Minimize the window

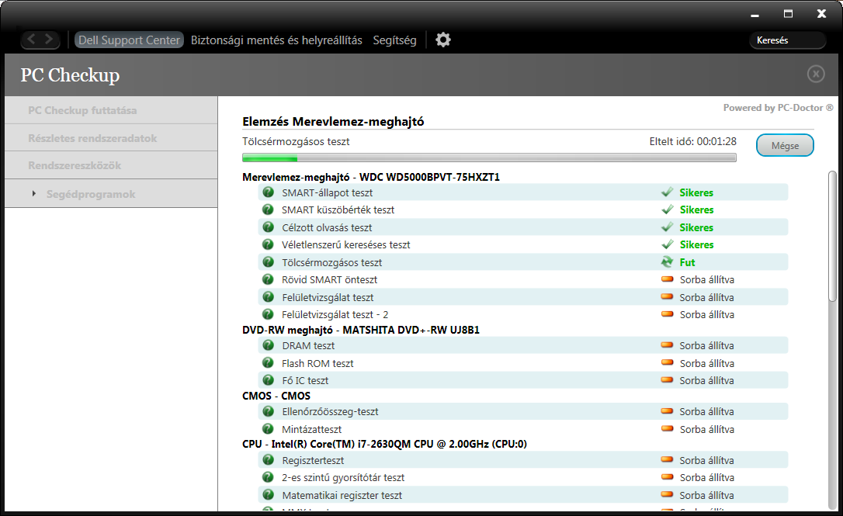[x=755, y=15]
